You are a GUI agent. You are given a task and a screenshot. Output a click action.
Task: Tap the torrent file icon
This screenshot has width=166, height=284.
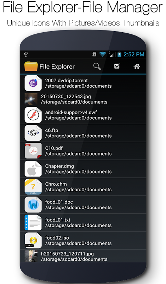33,83
